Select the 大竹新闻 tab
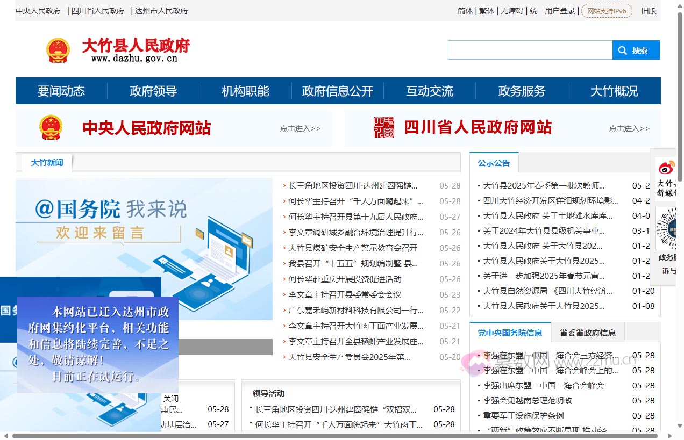This screenshot has height=440, width=684. (x=46, y=163)
